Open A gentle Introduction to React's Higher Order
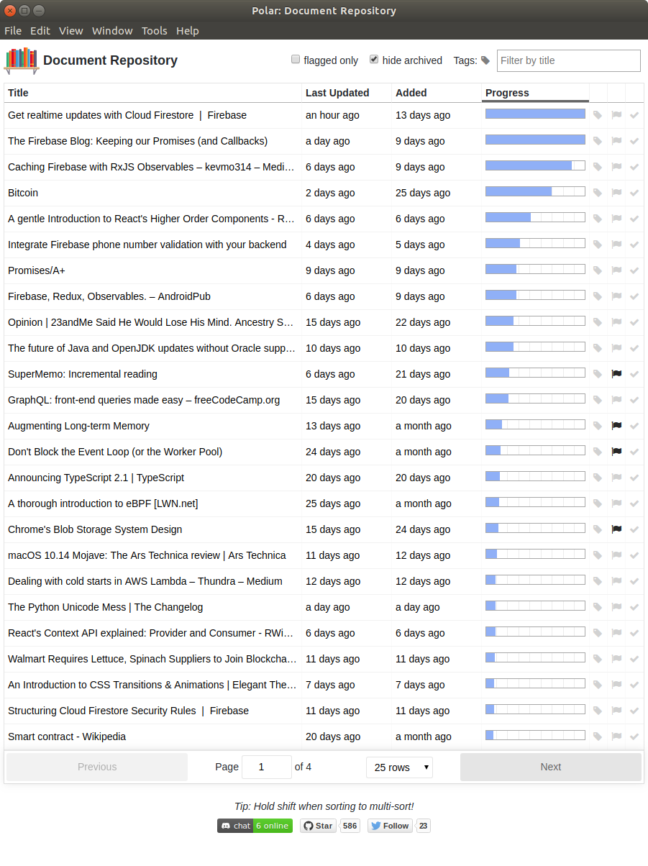This screenshot has height=866, width=648. 152,219
